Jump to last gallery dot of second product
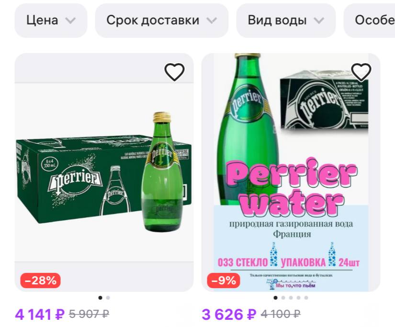The height and width of the screenshot is (327, 395). tap(306, 298)
